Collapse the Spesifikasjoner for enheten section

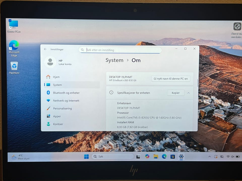tap(189, 93)
